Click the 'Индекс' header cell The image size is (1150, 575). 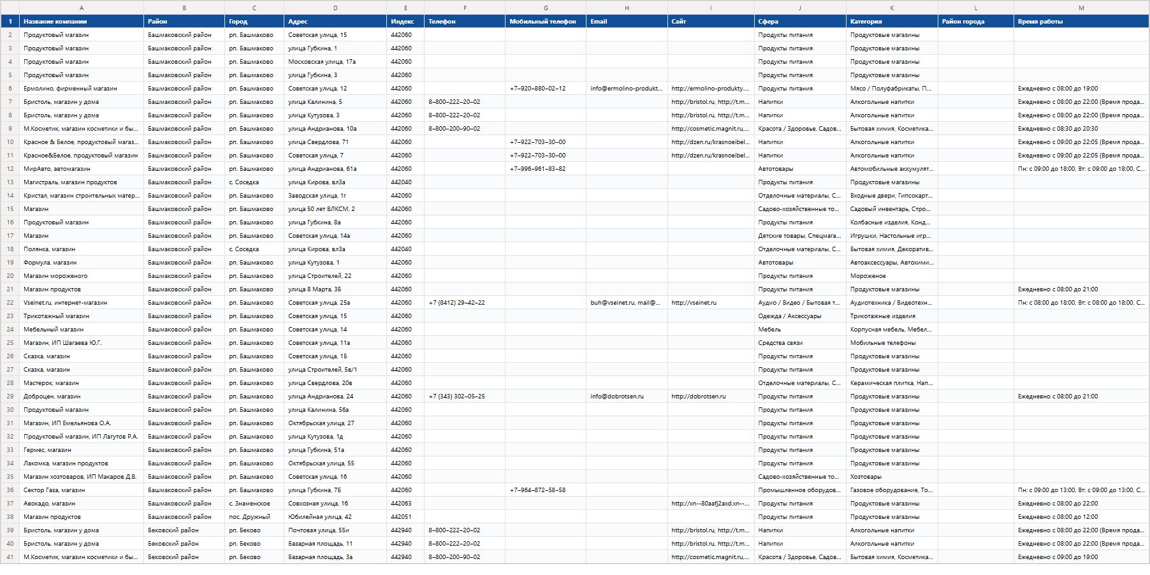click(x=405, y=22)
